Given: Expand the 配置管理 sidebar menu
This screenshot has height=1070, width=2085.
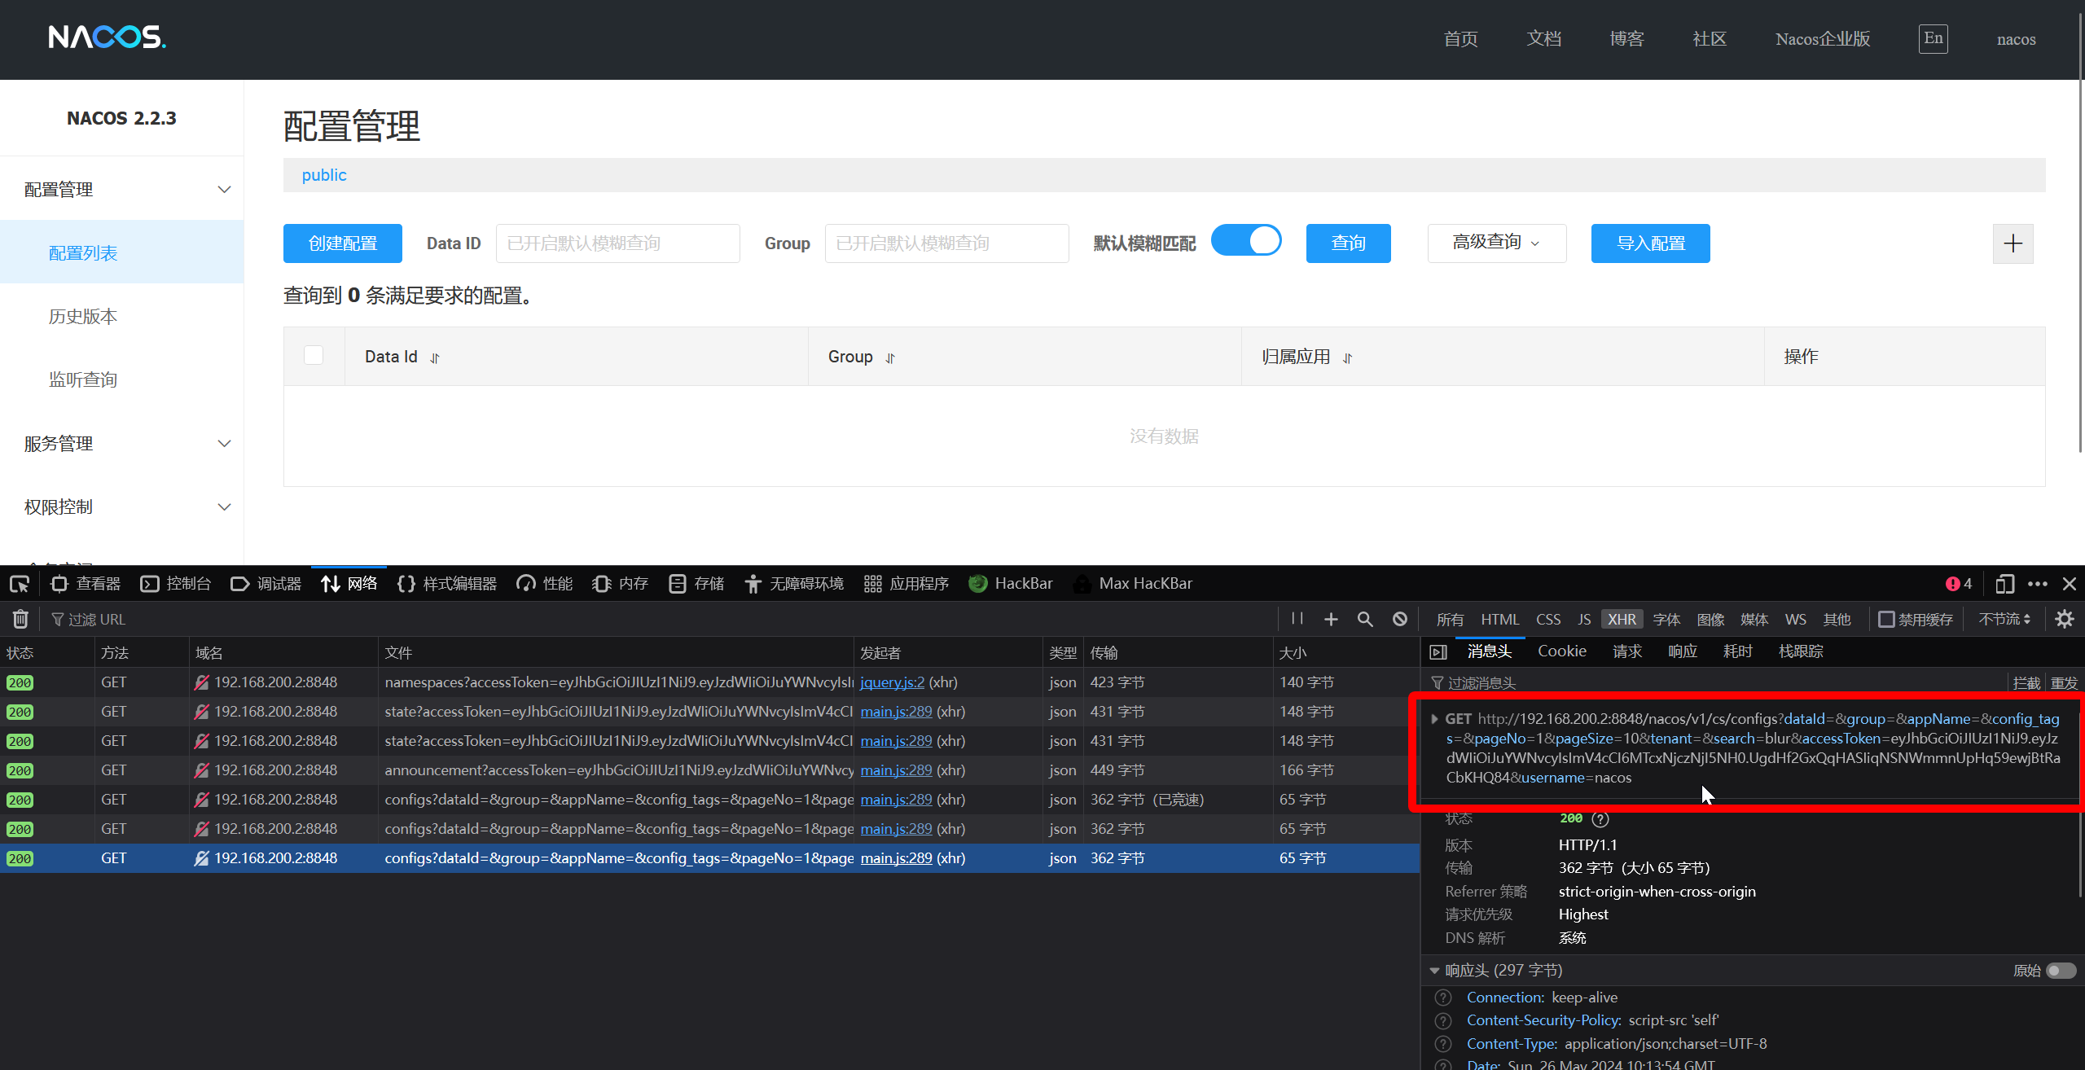Looking at the screenshot, I should (x=122, y=189).
